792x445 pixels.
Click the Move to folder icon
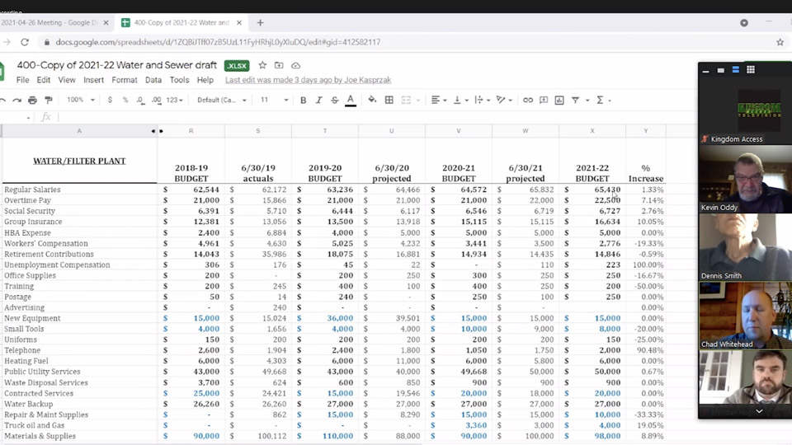click(279, 65)
